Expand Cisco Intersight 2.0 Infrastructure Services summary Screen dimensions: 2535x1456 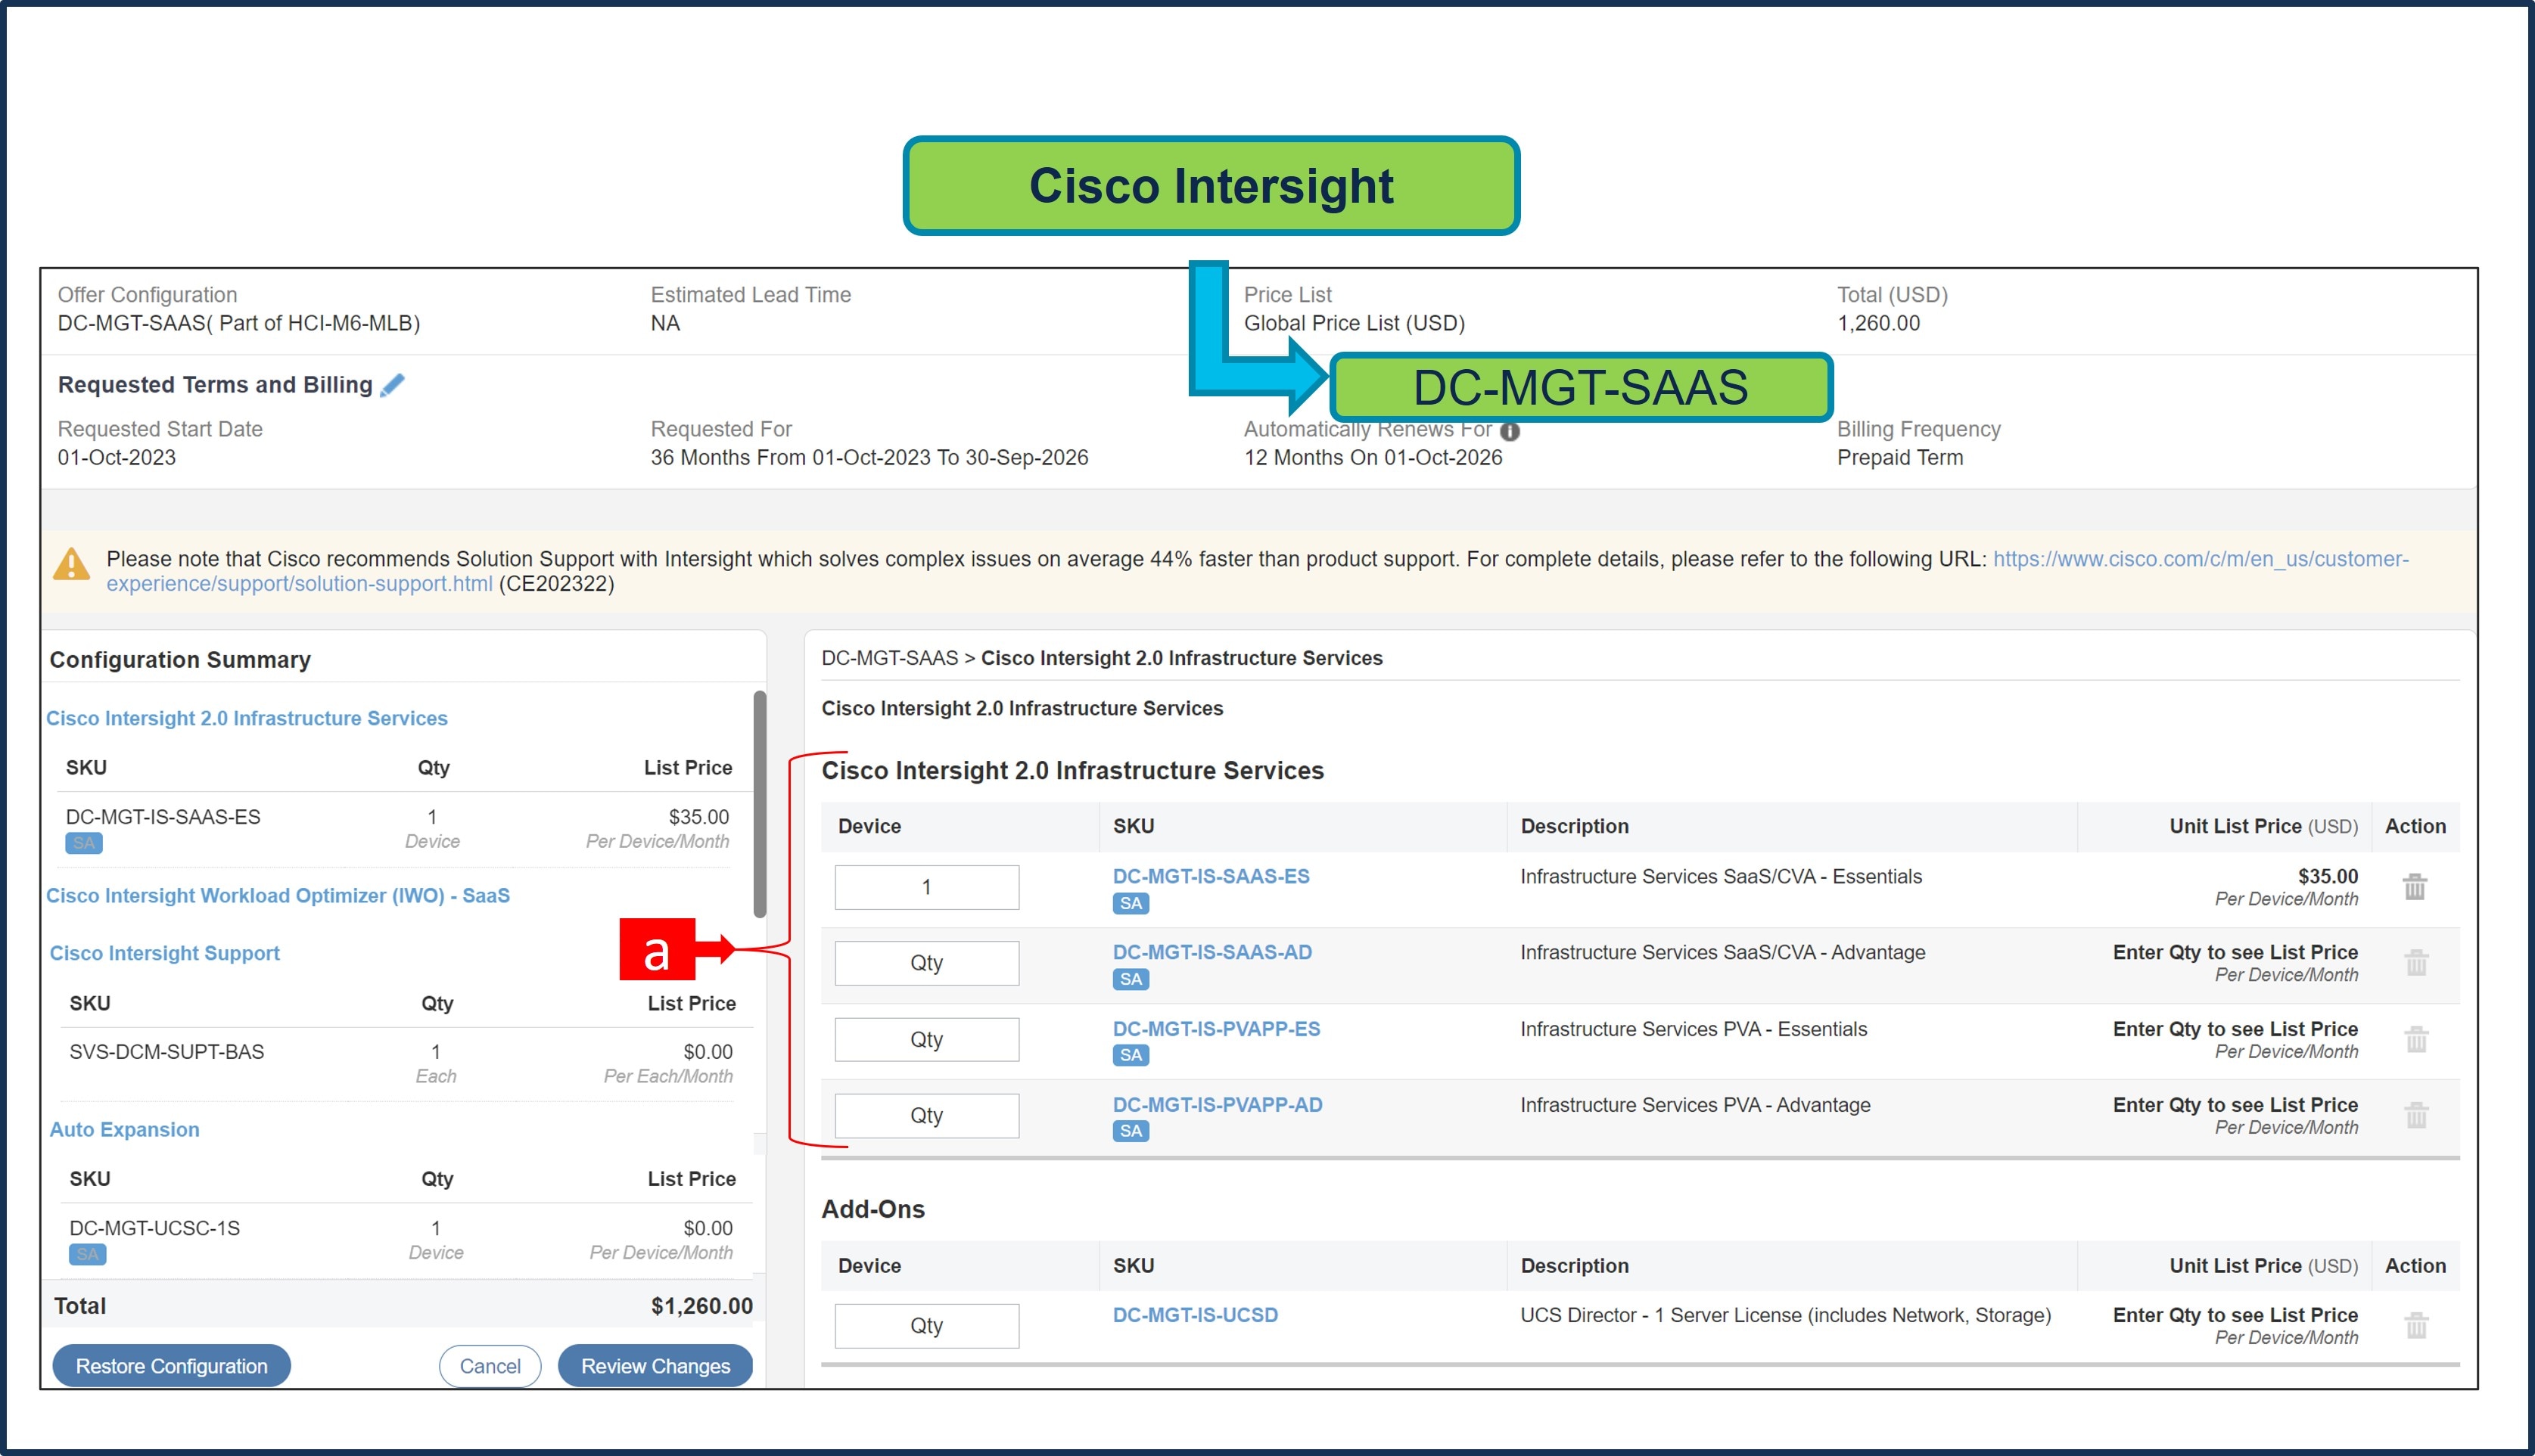(246, 718)
